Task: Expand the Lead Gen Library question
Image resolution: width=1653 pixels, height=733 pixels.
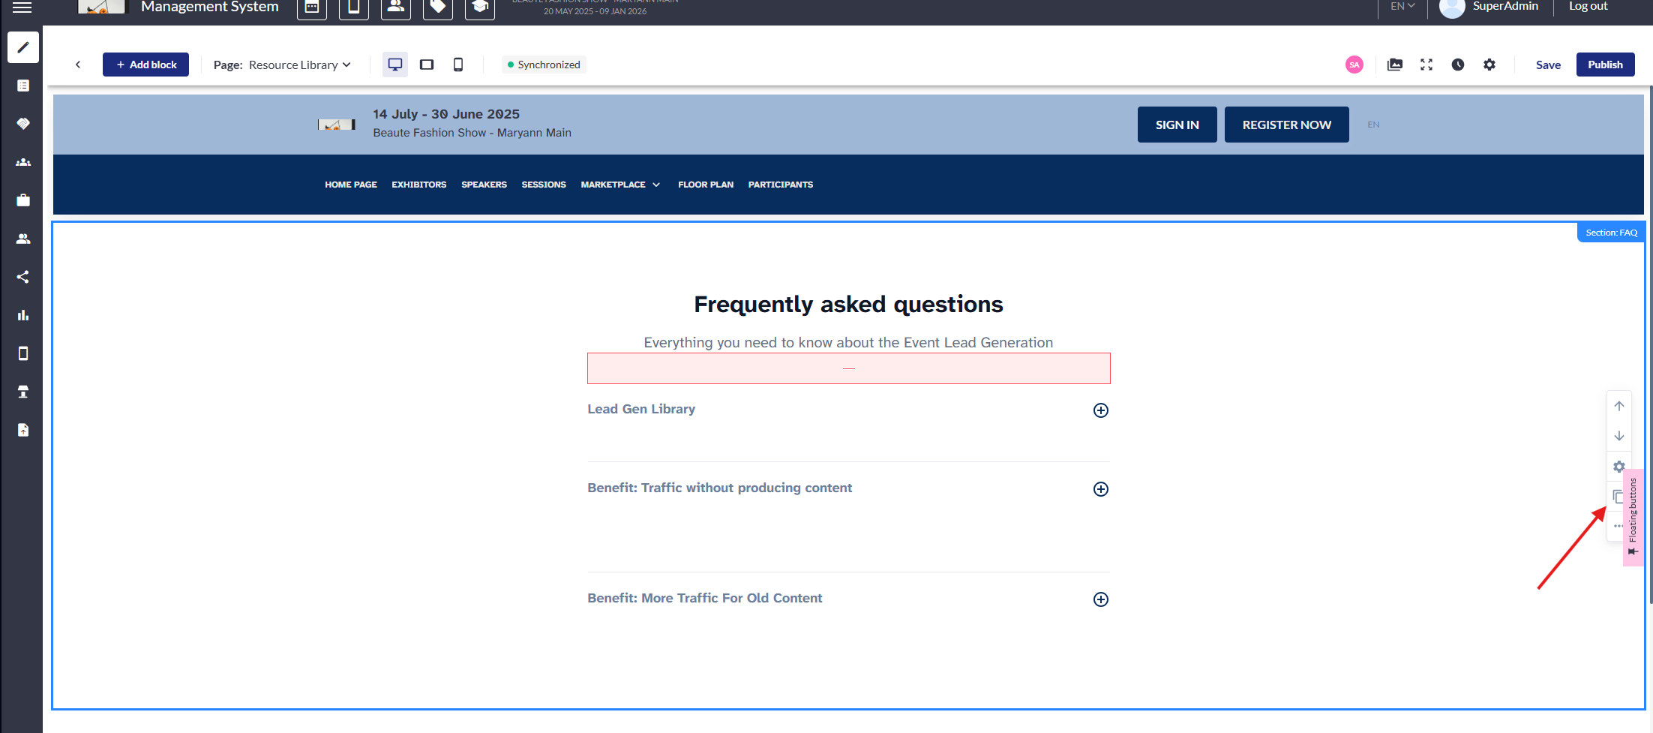Action: click(1101, 410)
